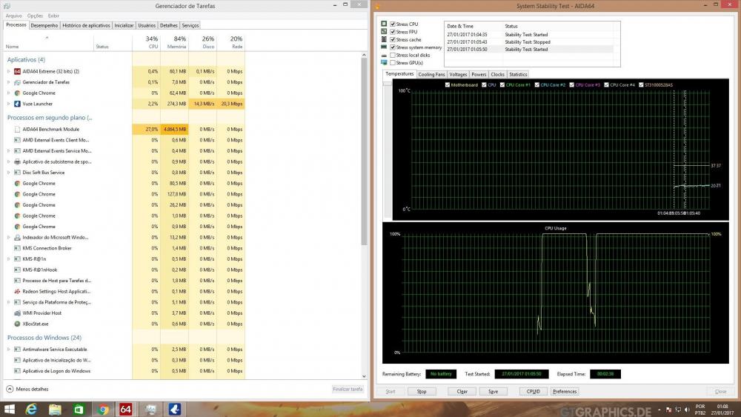Enable the Stress local disks option
Image resolution: width=741 pixels, height=417 pixels.
pyautogui.click(x=393, y=56)
